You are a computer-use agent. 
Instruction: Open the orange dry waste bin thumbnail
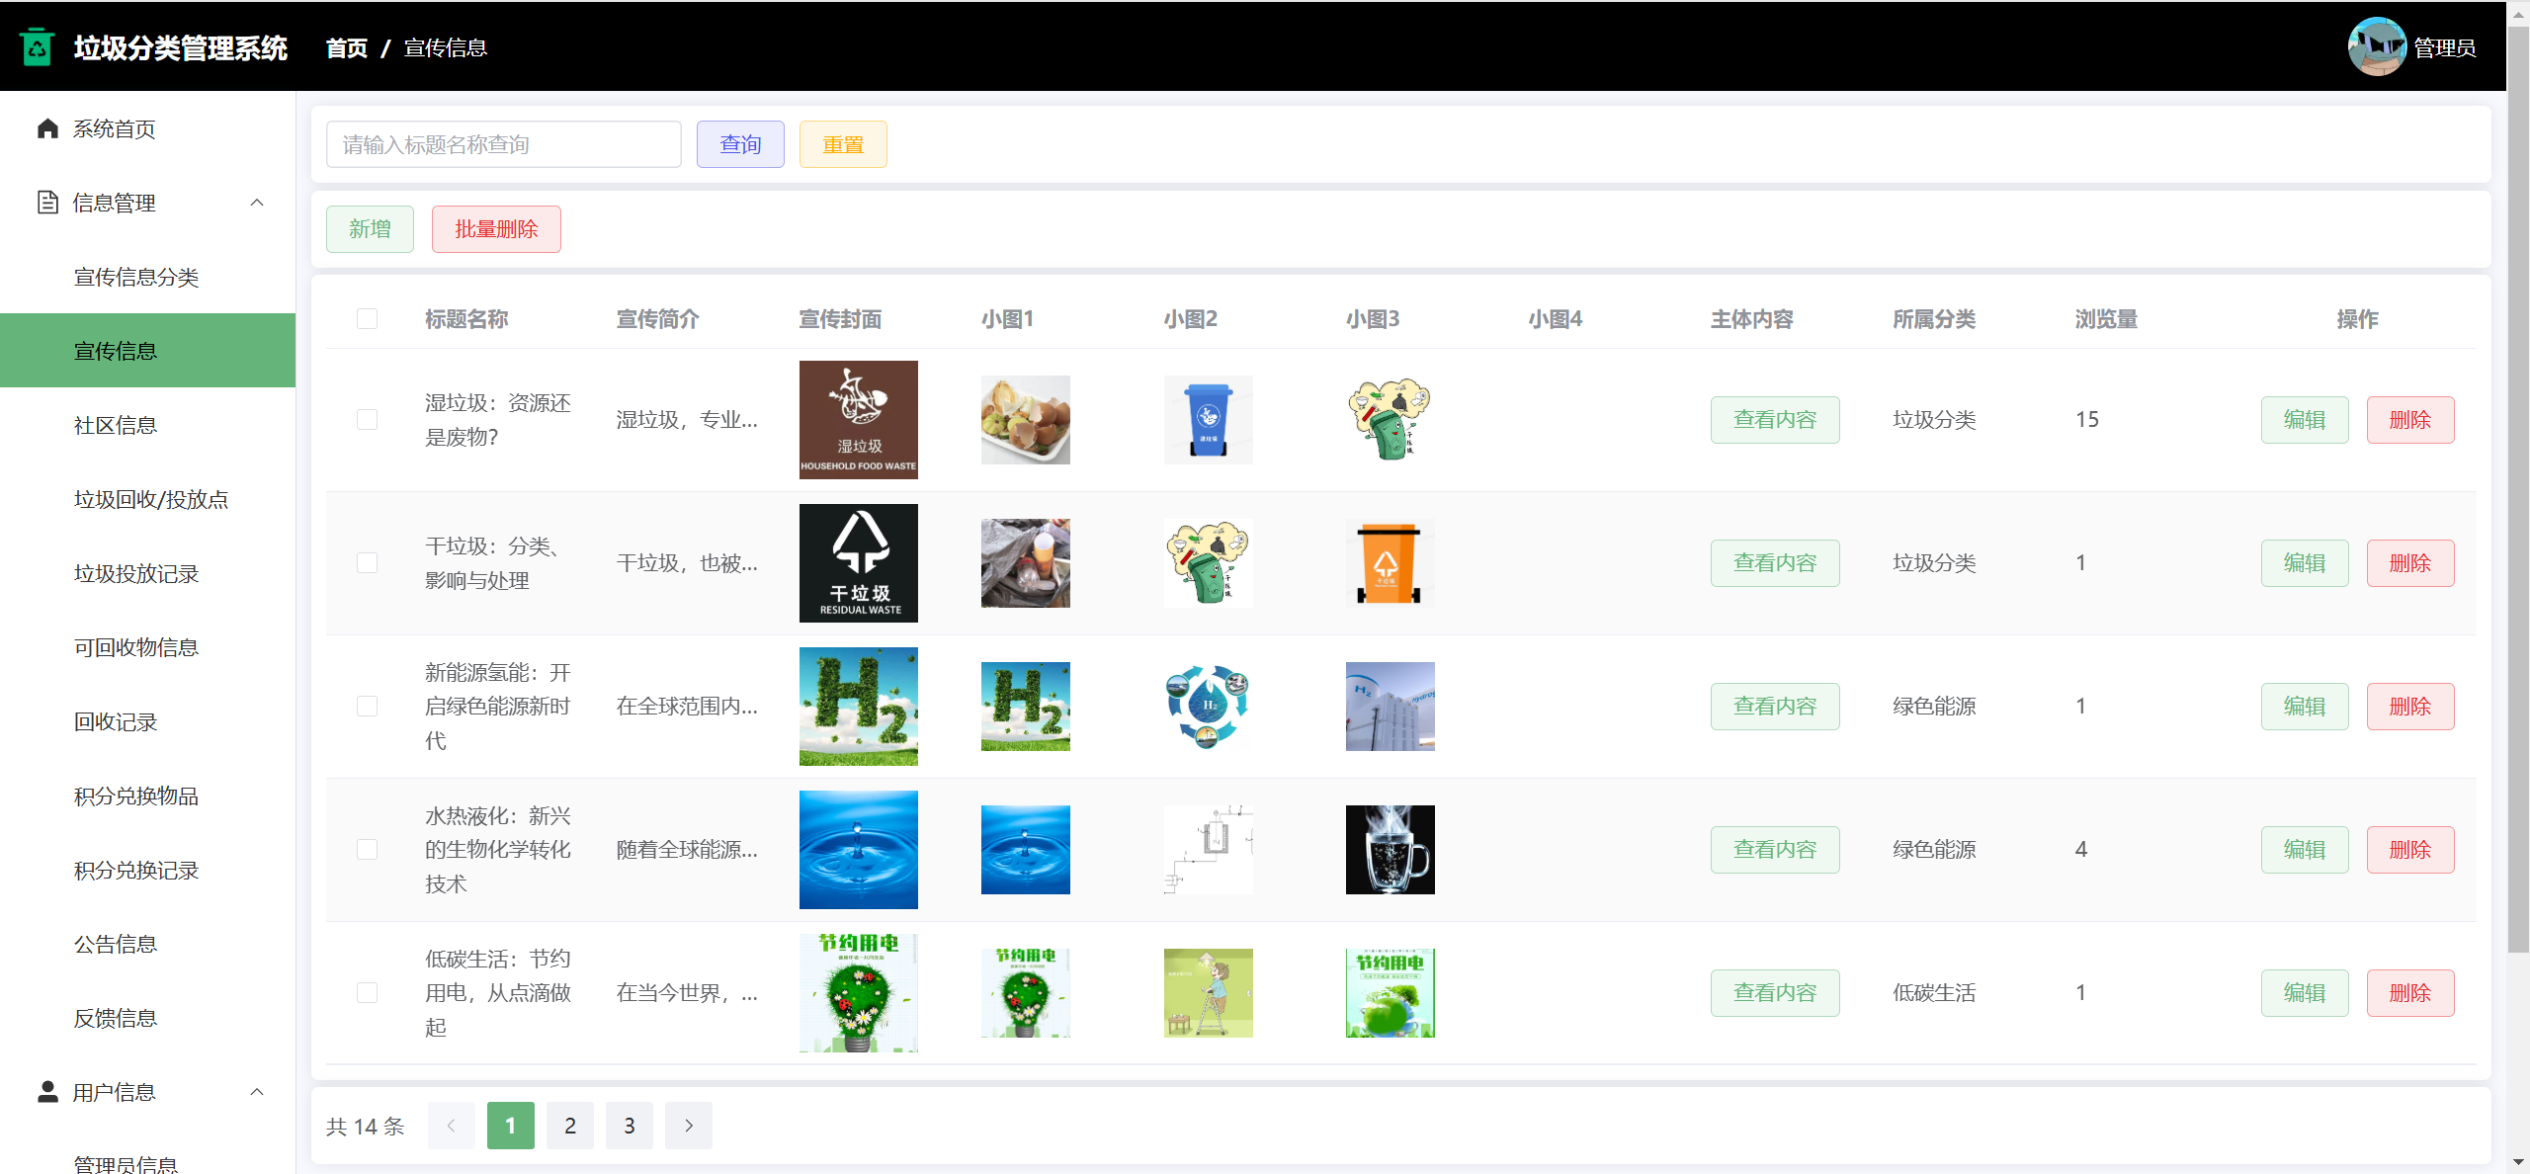tap(1390, 562)
